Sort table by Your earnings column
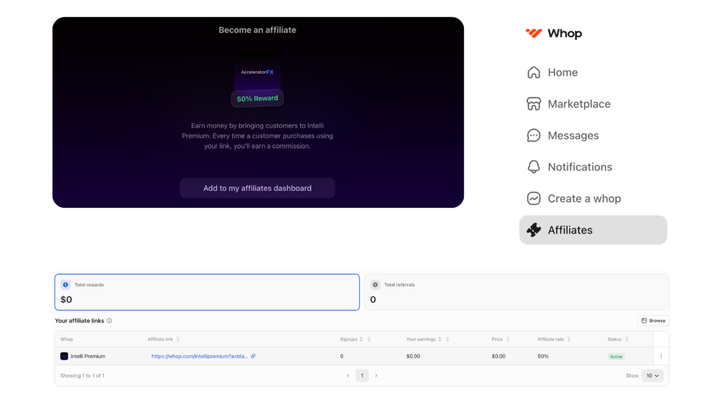The image size is (726, 399). (x=439, y=339)
